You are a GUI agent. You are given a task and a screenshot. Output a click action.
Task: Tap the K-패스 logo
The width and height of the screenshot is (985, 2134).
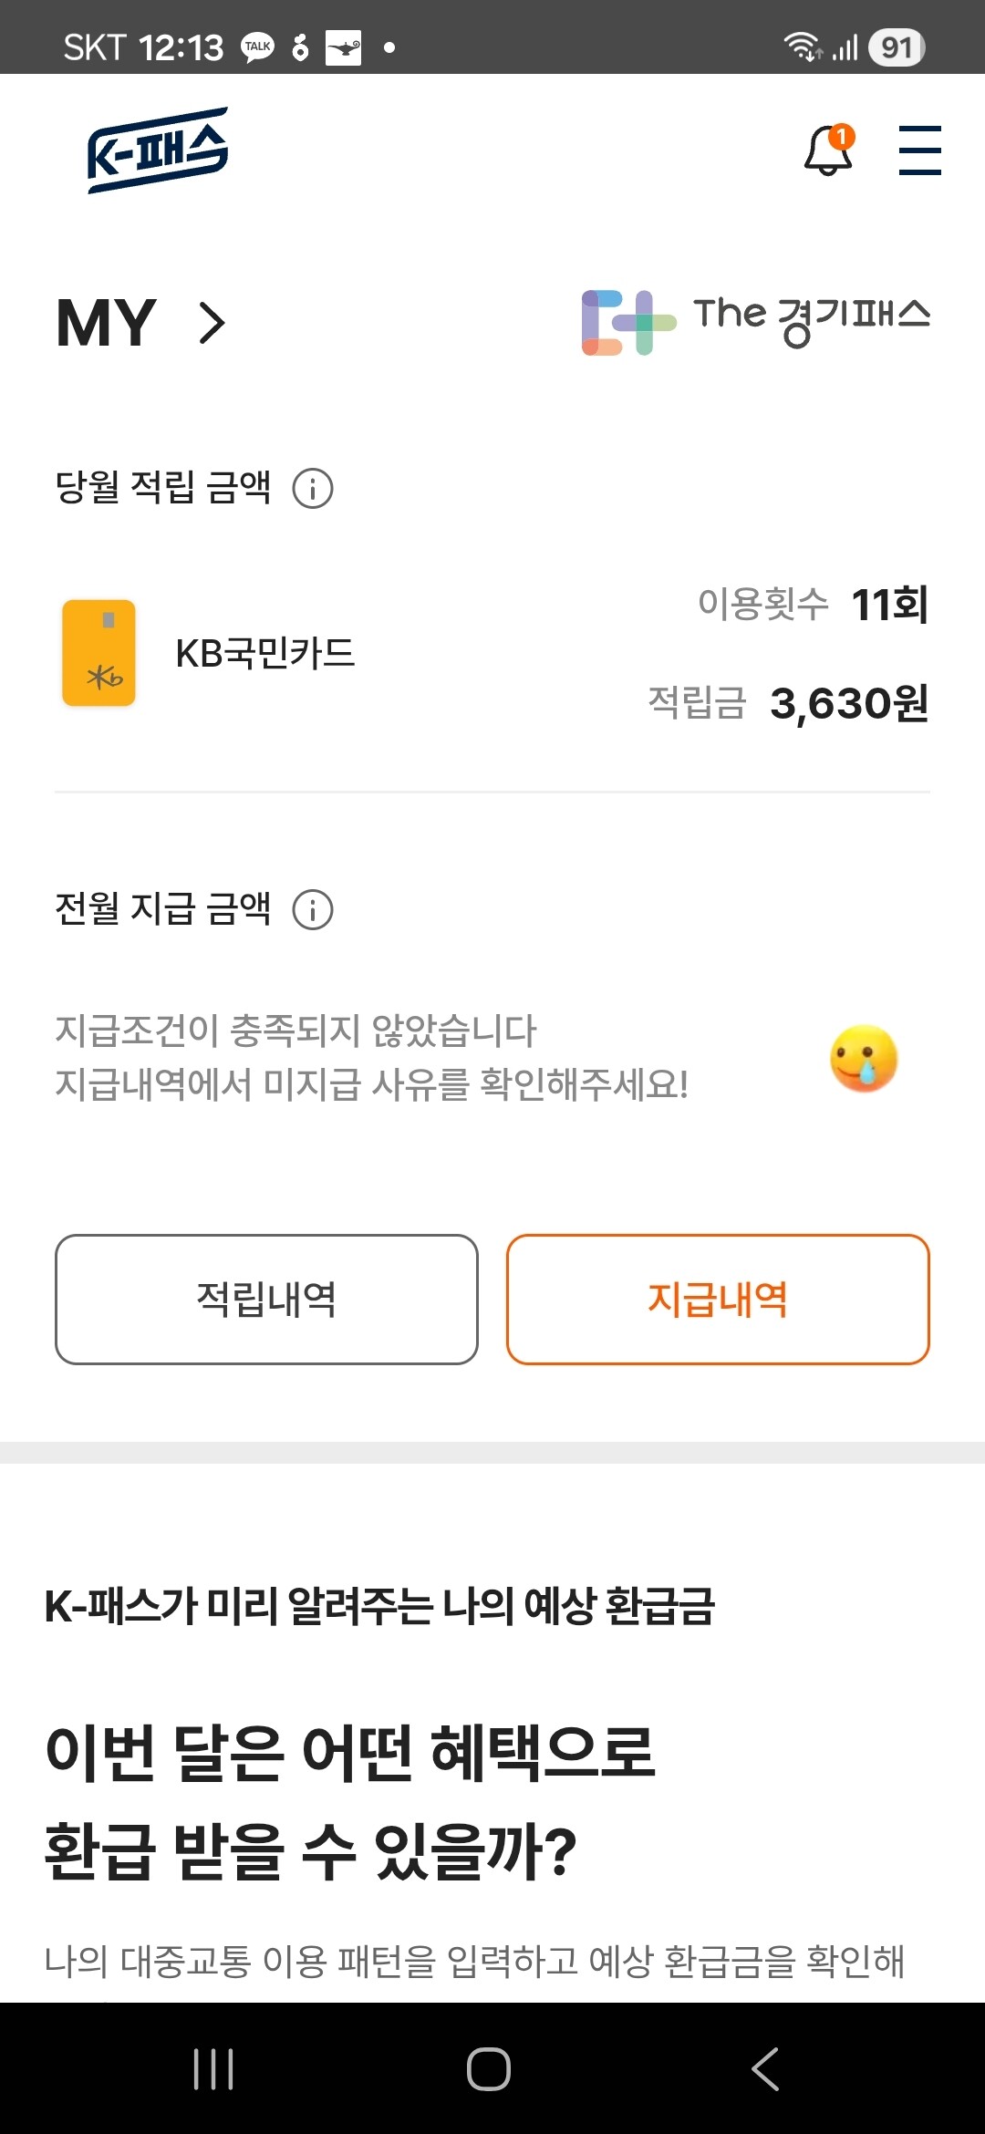[157, 150]
